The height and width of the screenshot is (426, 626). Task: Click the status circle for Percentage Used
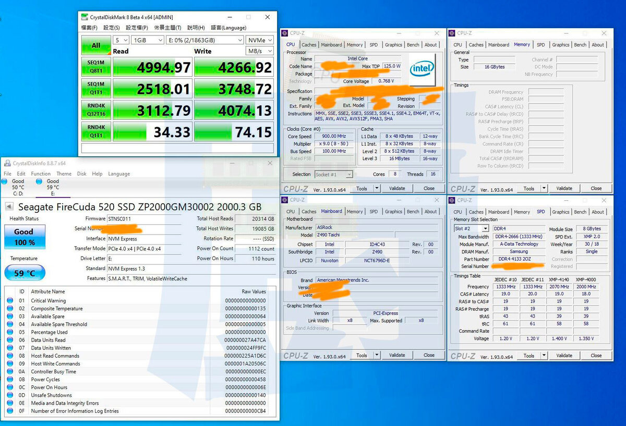point(10,332)
